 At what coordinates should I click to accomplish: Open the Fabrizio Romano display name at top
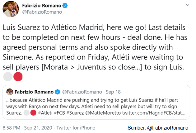click(x=42, y=6)
